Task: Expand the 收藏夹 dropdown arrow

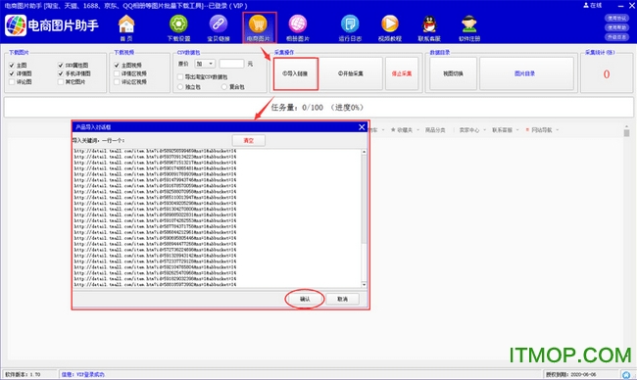Action: (x=418, y=130)
